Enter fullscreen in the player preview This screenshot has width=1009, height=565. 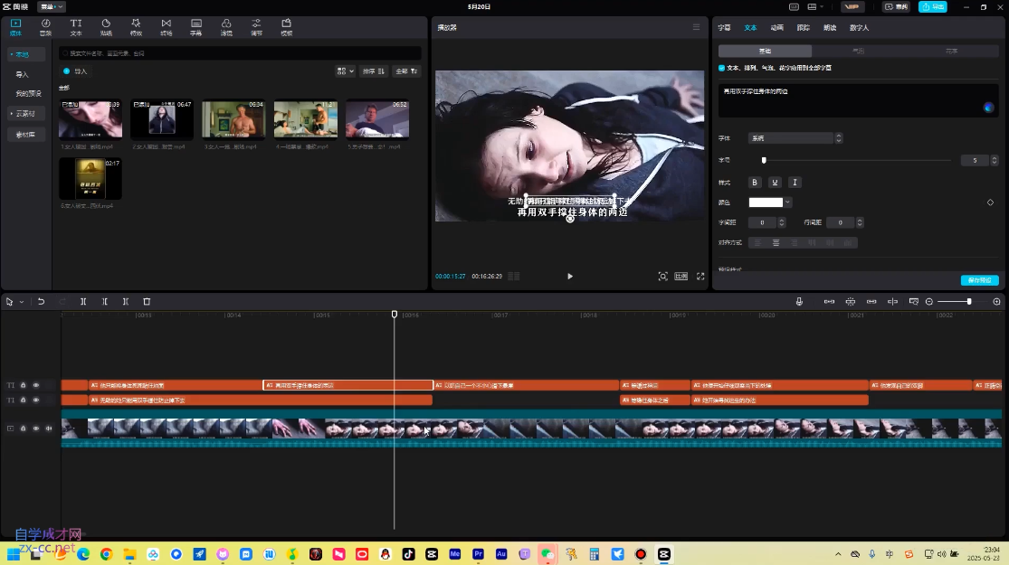pos(700,276)
